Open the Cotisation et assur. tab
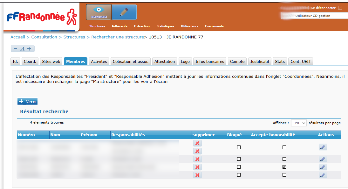The image size is (348, 189). pyautogui.click(x=131, y=62)
